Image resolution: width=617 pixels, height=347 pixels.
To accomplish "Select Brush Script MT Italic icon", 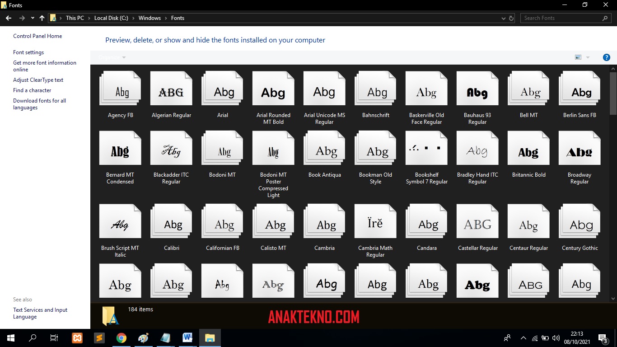I will pos(120,221).
